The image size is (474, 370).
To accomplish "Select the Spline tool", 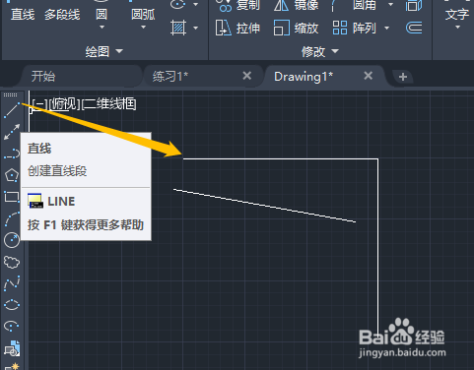I will click(12, 283).
